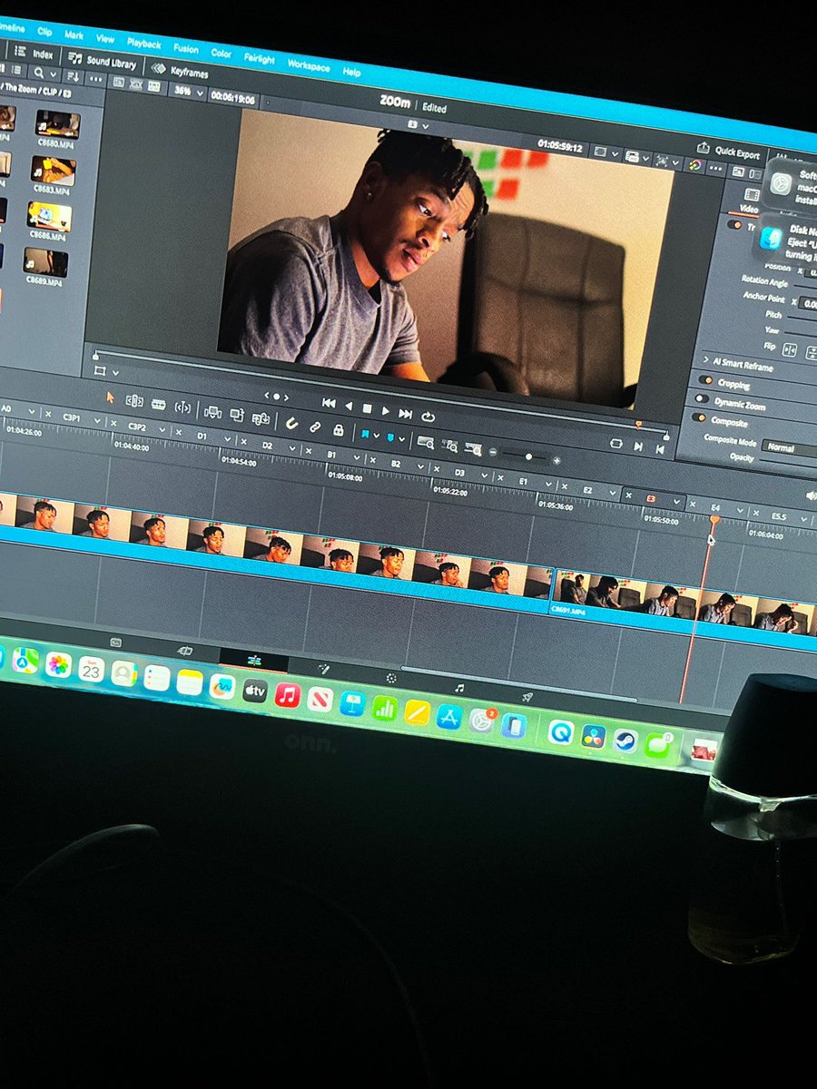Image resolution: width=817 pixels, height=1089 pixels.
Task: Toggle the Dynamic Zoom section switch
Action: [701, 399]
